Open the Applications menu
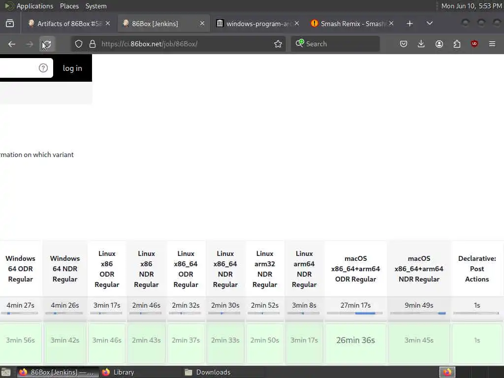504x378 pixels. 35,6
